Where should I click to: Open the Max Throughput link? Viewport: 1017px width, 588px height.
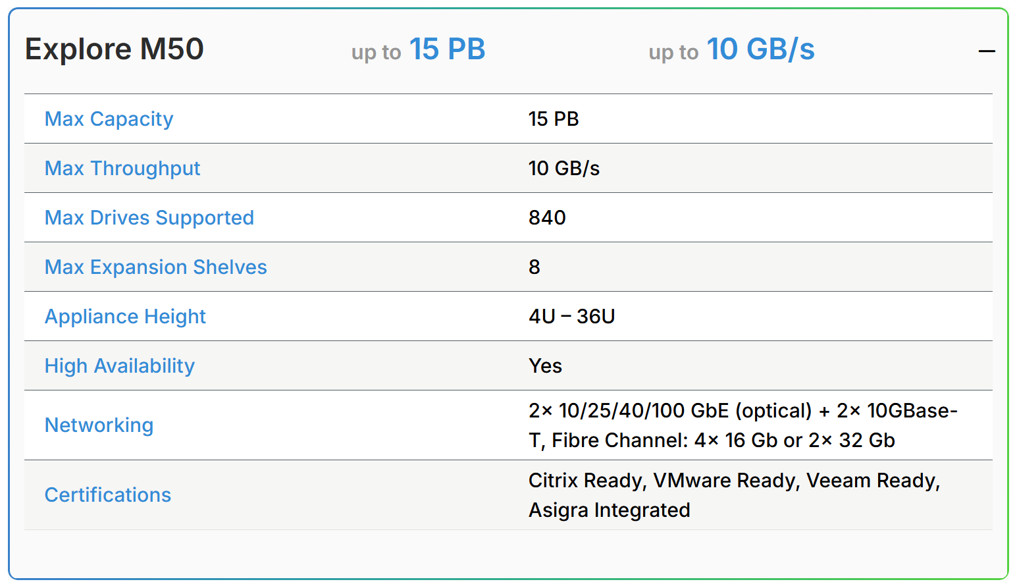coord(122,169)
